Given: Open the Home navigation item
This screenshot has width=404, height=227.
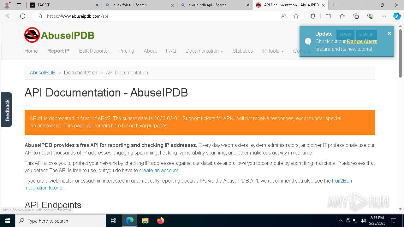Looking at the screenshot, I should click(31, 51).
